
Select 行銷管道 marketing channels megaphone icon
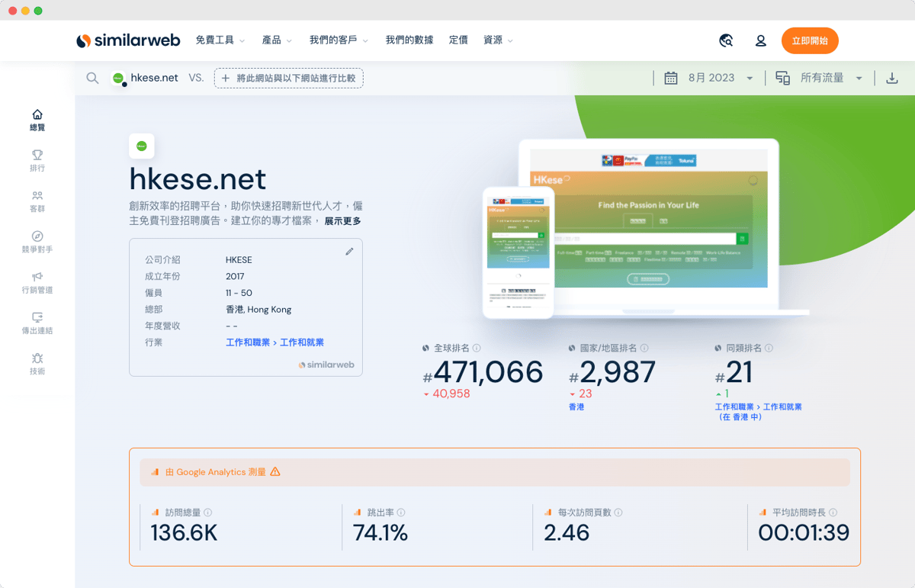(x=37, y=282)
